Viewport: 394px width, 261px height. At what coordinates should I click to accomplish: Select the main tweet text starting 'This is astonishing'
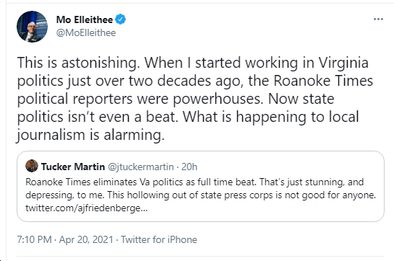click(194, 99)
